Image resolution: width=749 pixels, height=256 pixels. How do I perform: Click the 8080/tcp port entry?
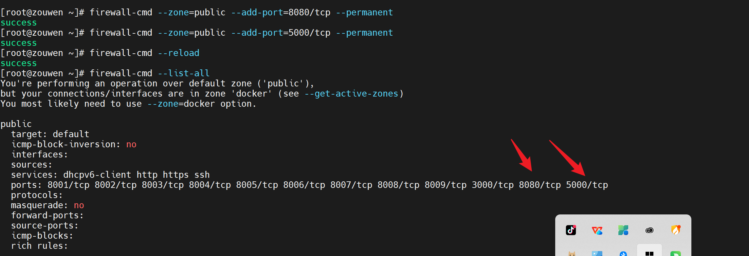coord(540,185)
